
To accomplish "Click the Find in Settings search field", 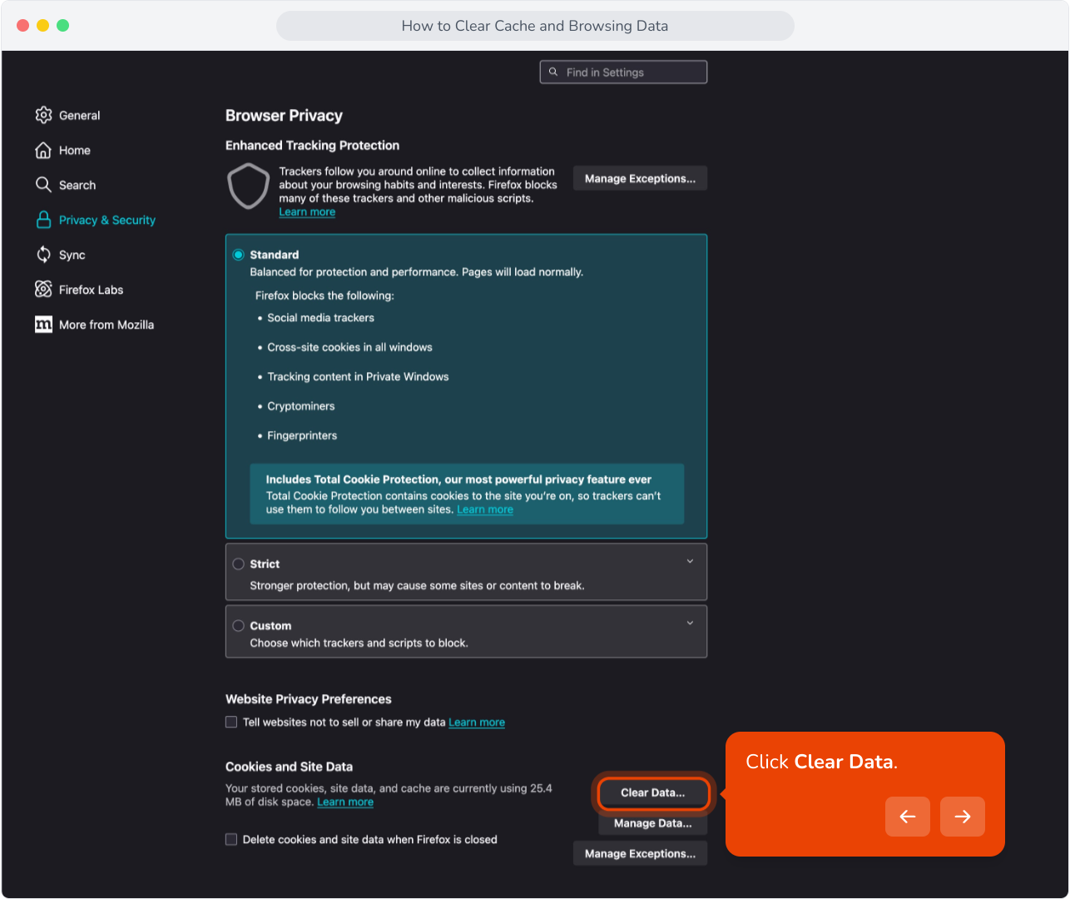I will [623, 72].
